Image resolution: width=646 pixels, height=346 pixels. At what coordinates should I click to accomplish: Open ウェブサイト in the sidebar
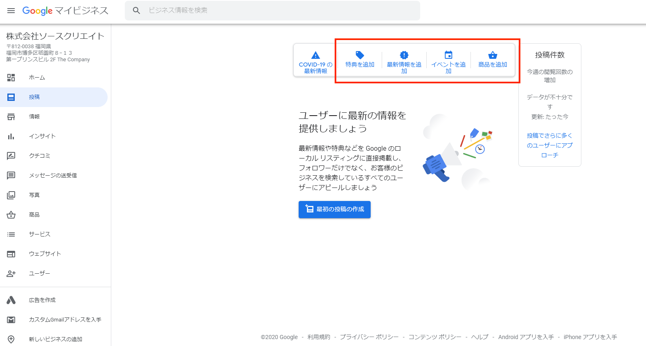[x=54, y=254]
